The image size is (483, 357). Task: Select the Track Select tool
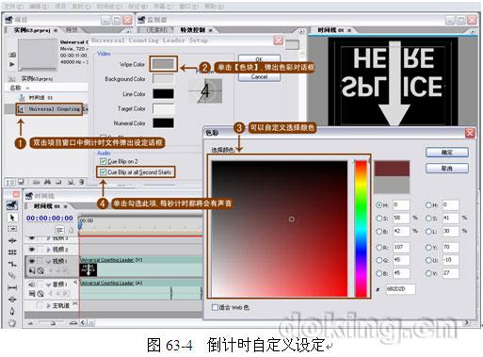(12, 229)
